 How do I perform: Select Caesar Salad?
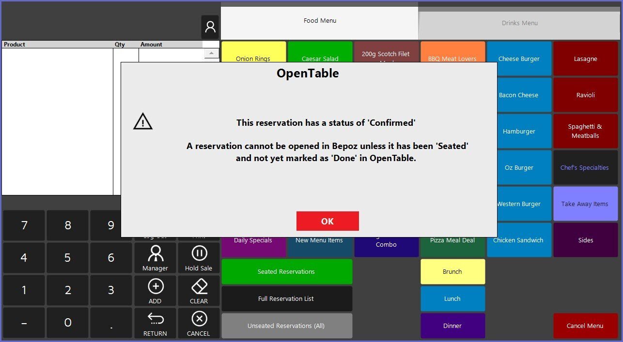[x=320, y=52]
